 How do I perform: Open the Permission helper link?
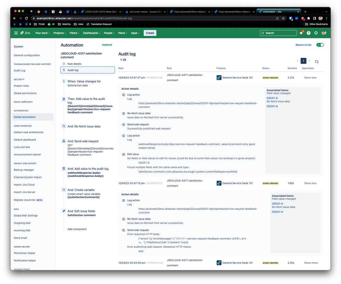24,253
